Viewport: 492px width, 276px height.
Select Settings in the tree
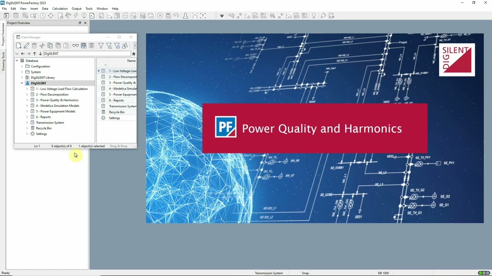pyautogui.click(x=41, y=134)
